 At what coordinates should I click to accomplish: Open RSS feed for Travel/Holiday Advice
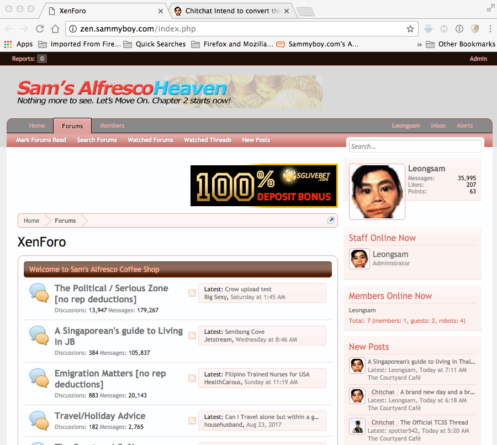coord(192,421)
